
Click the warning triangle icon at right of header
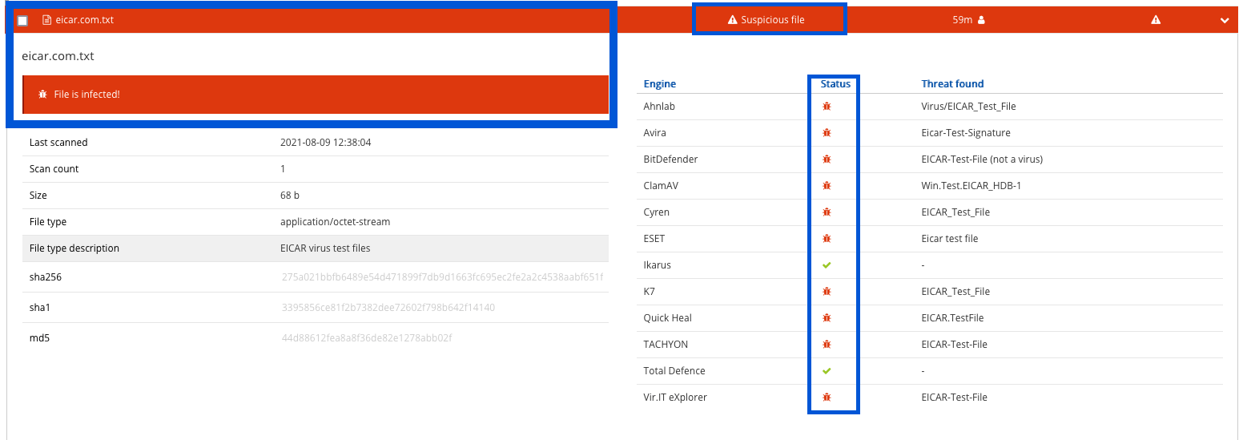tap(1155, 20)
